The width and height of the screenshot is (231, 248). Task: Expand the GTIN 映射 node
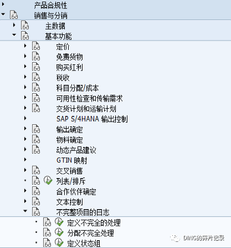pyautogui.click(x=25, y=159)
